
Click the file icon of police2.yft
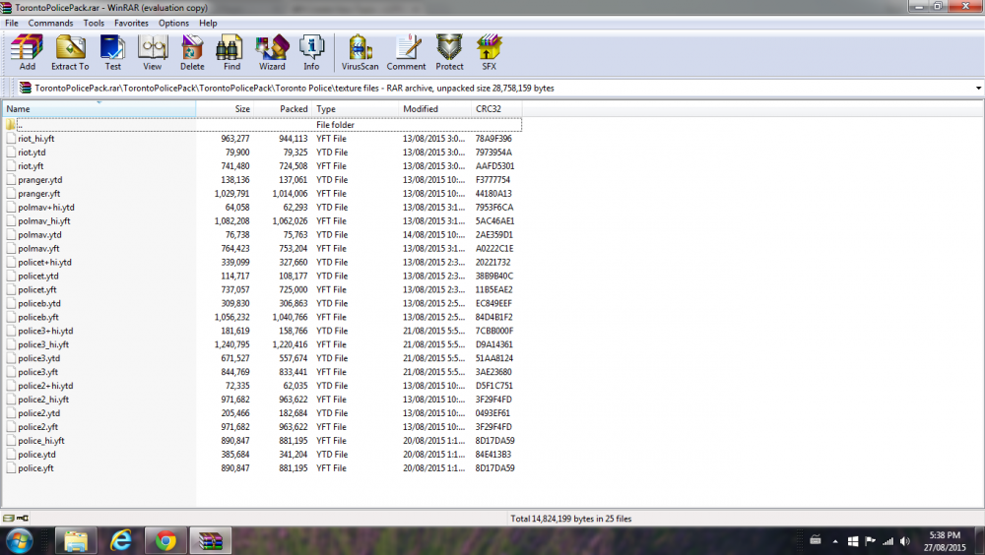click(x=11, y=427)
